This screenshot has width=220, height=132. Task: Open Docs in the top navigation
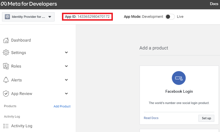pyautogui.click(x=214, y=4)
